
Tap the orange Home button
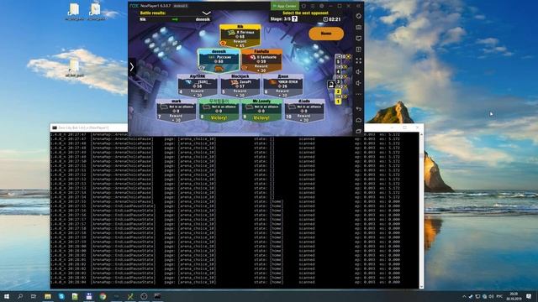326,34
